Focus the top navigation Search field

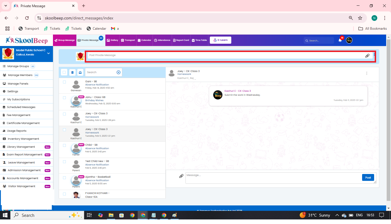319,41
